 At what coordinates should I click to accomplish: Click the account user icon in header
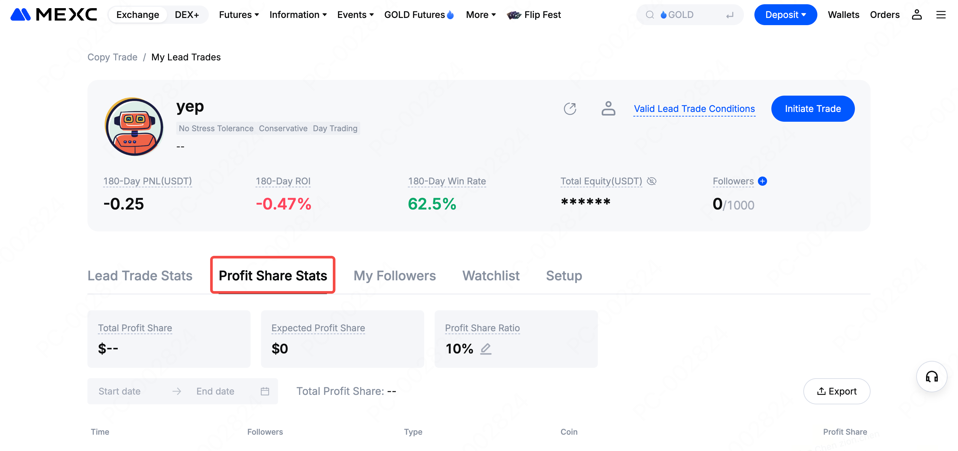click(x=916, y=15)
